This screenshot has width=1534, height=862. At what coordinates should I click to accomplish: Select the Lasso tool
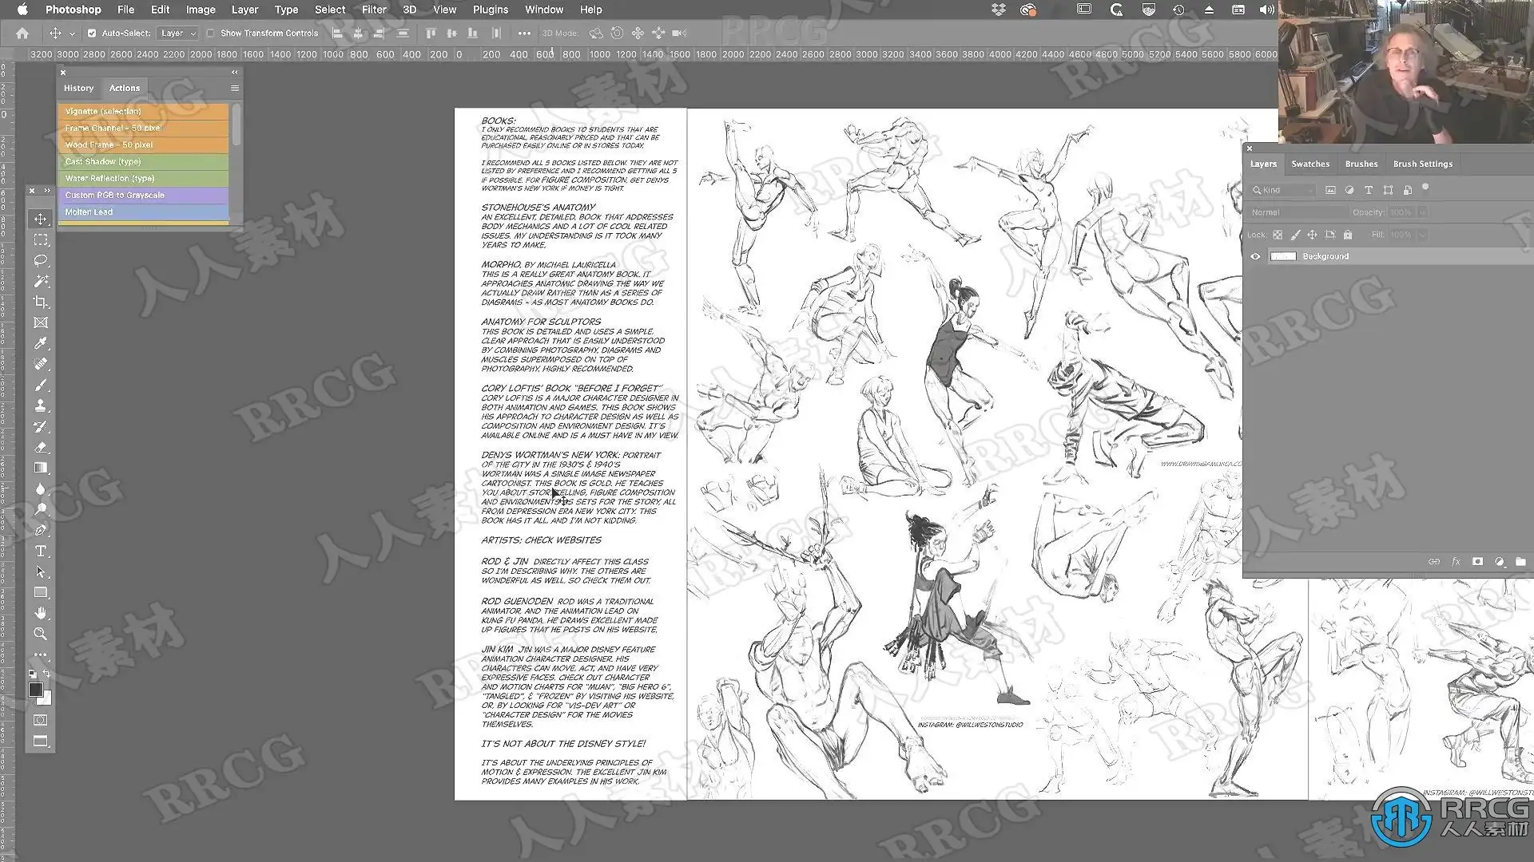(x=41, y=260)
